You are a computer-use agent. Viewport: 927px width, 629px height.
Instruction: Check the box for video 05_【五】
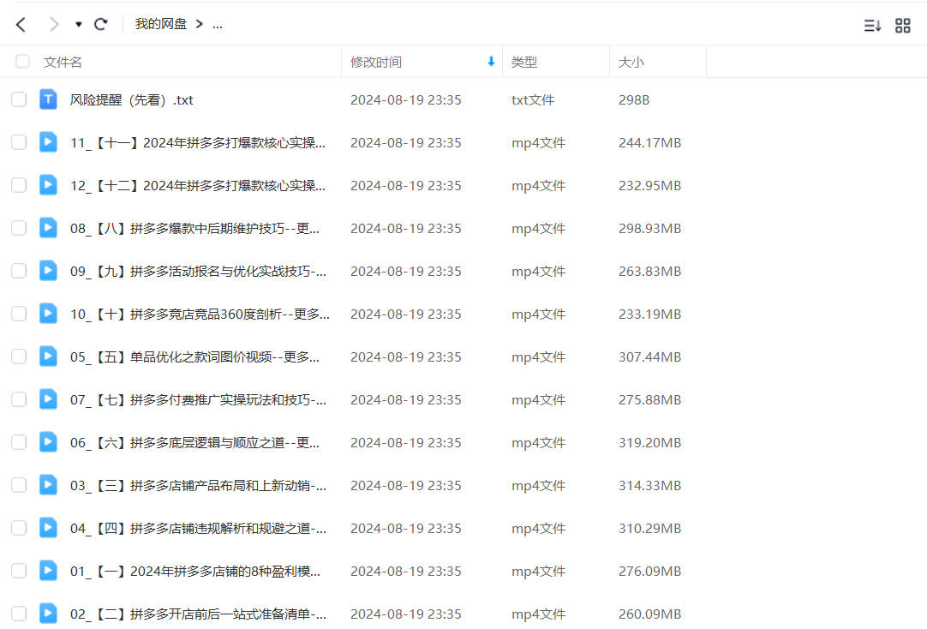coord(19,356)
